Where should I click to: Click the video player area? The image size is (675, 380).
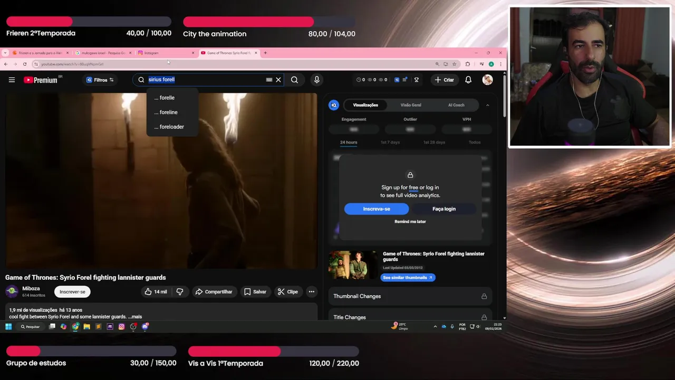(x=161, y=180)
